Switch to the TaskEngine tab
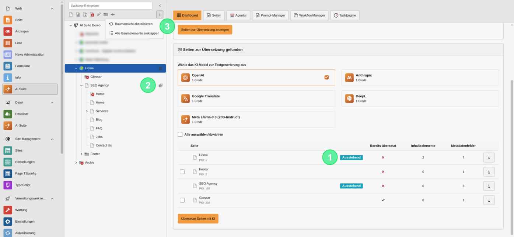Viewport: 514px width, 237px height. (x=345, y=15)
